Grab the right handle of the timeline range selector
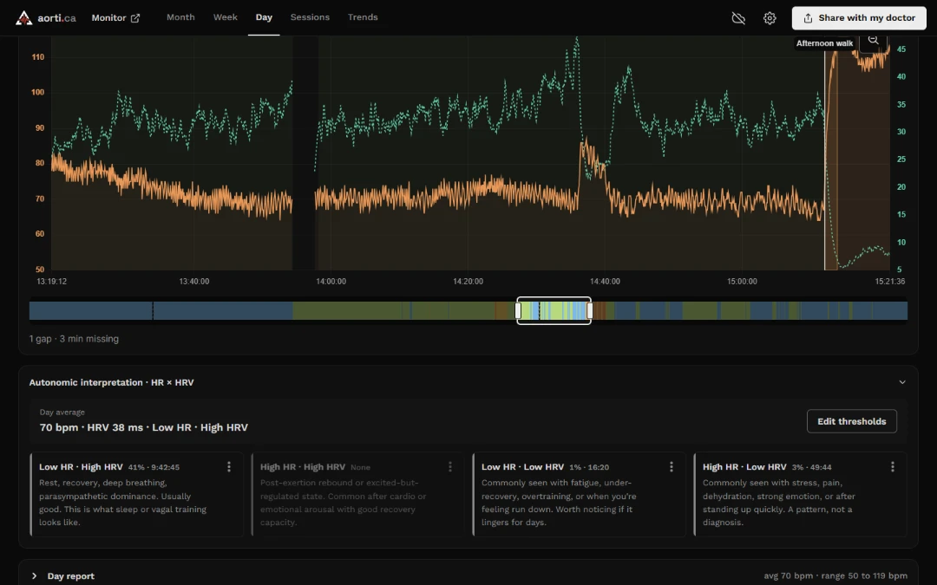Viewport: 937px width, 585px height. [590, 310]
